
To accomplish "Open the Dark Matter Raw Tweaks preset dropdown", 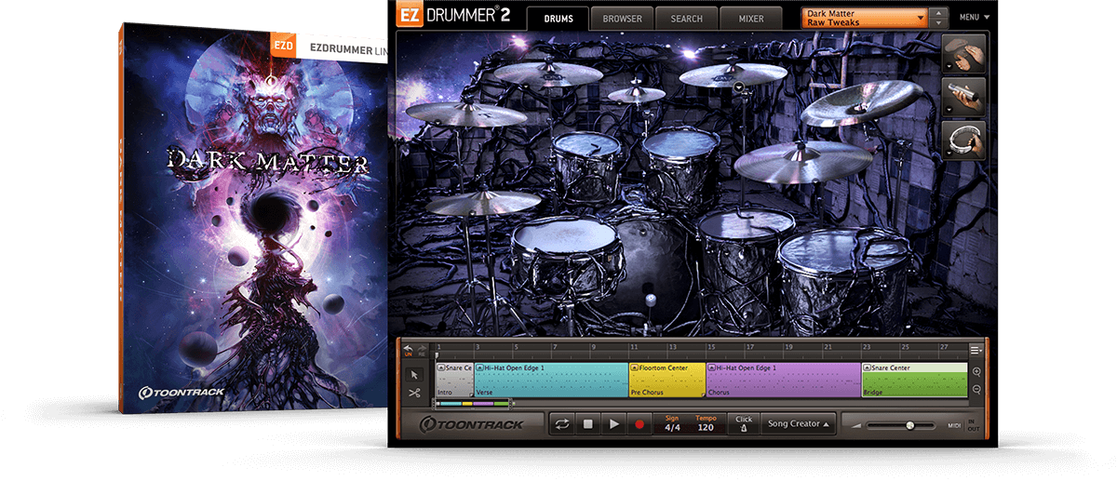I will (x=866, y=18).
